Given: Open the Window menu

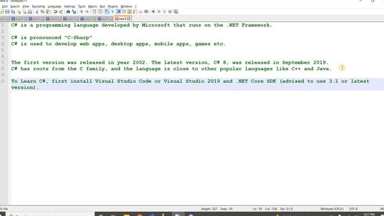Looking at the screenshot, I should click(126, 7).
